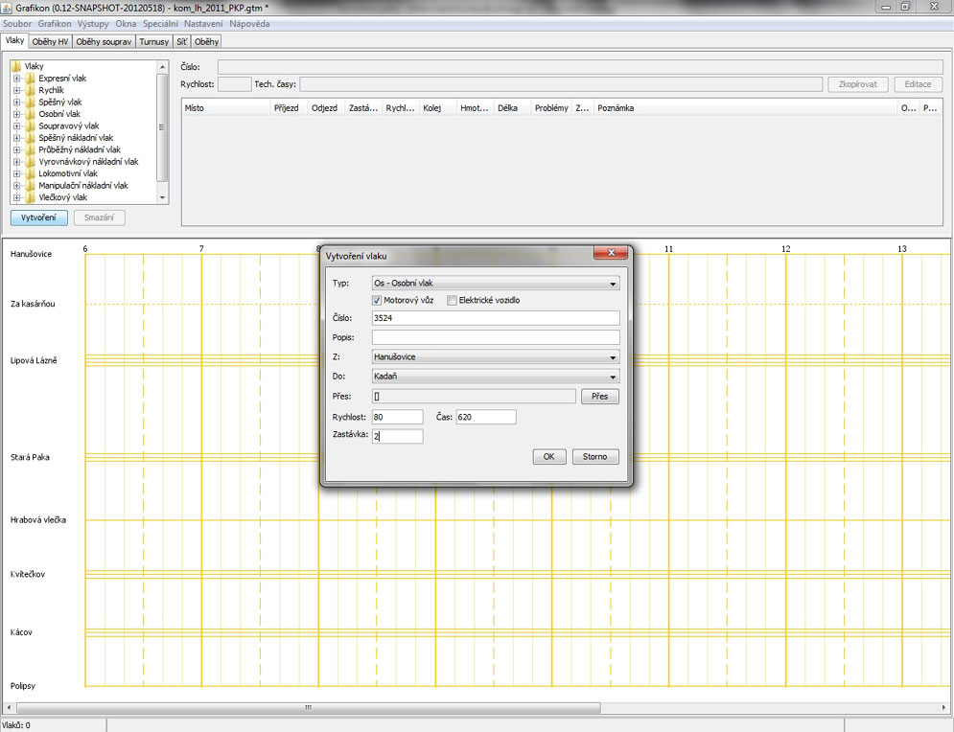Click the Osobní vlak folder icon
The height and width of the screenshot is (732, 954).
pos(30,114)
